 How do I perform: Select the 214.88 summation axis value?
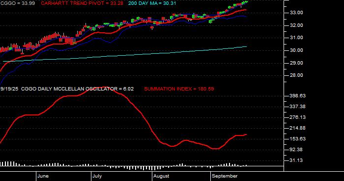[298, 128]
